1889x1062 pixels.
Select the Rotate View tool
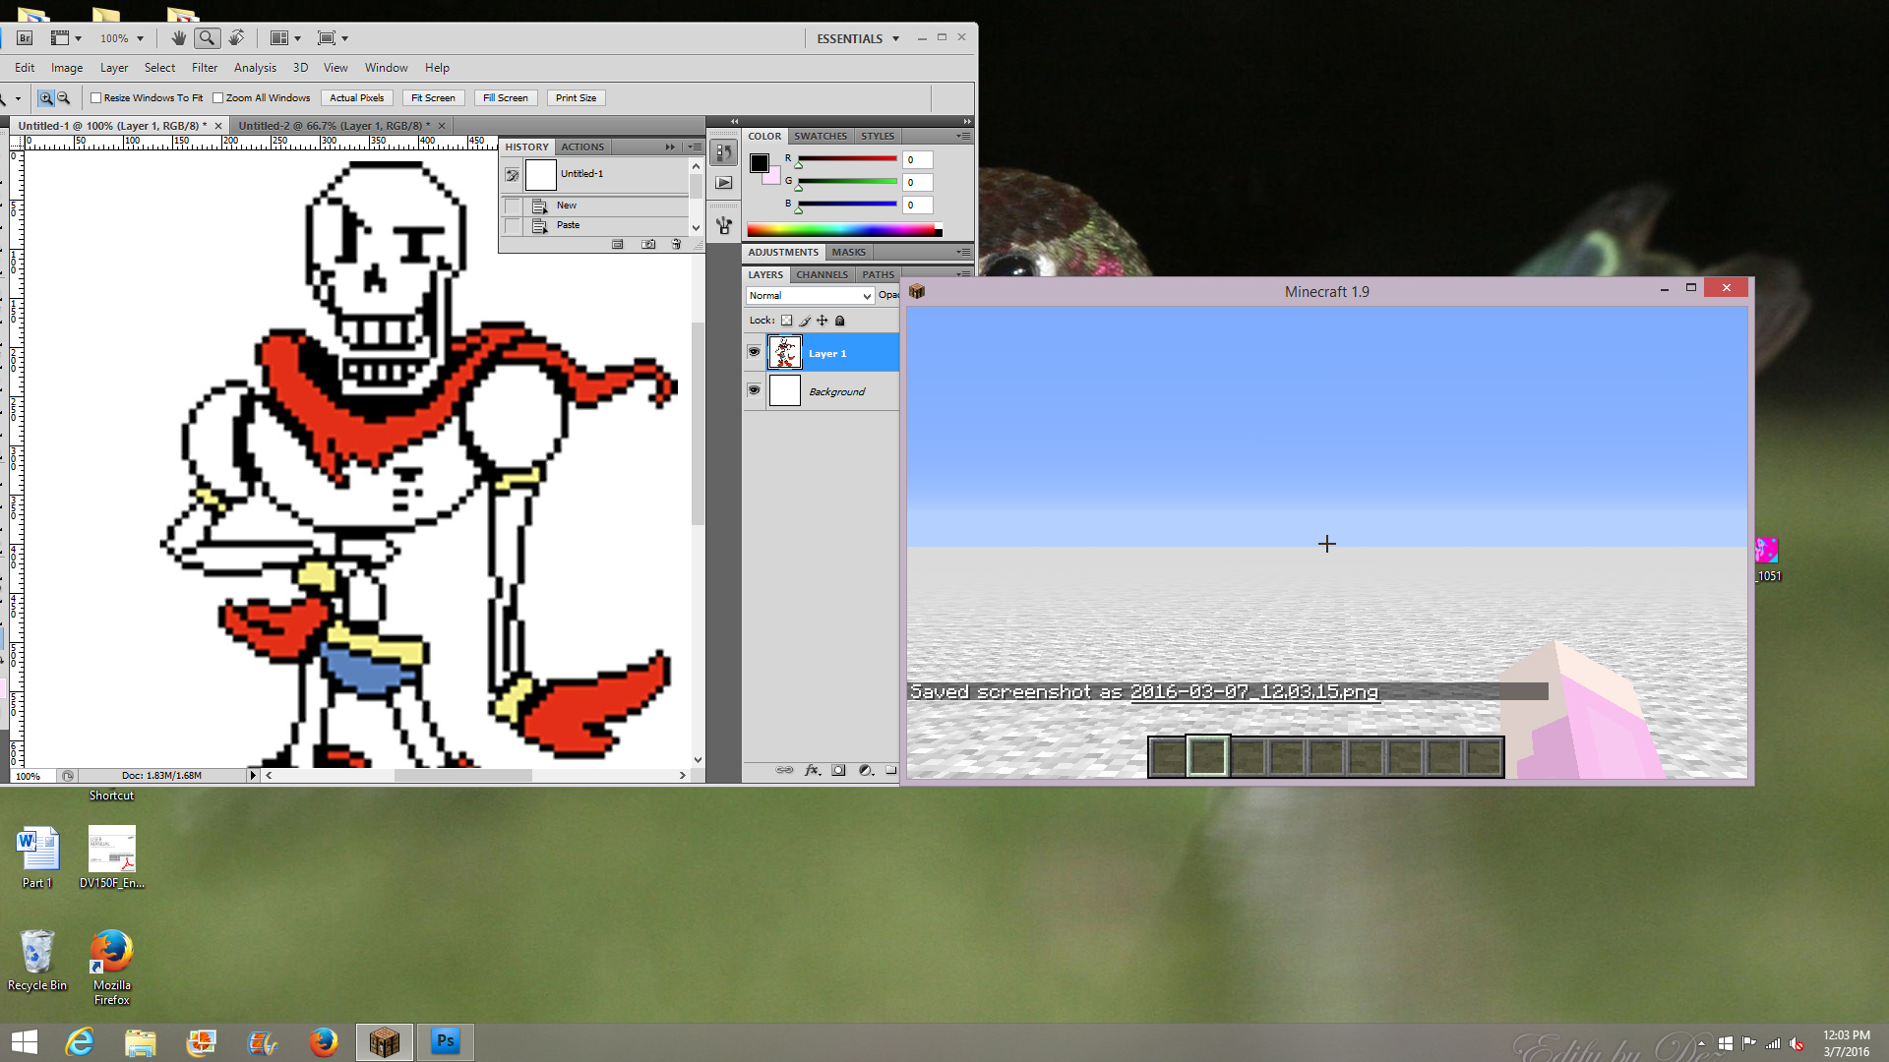[x=236, y=38]
